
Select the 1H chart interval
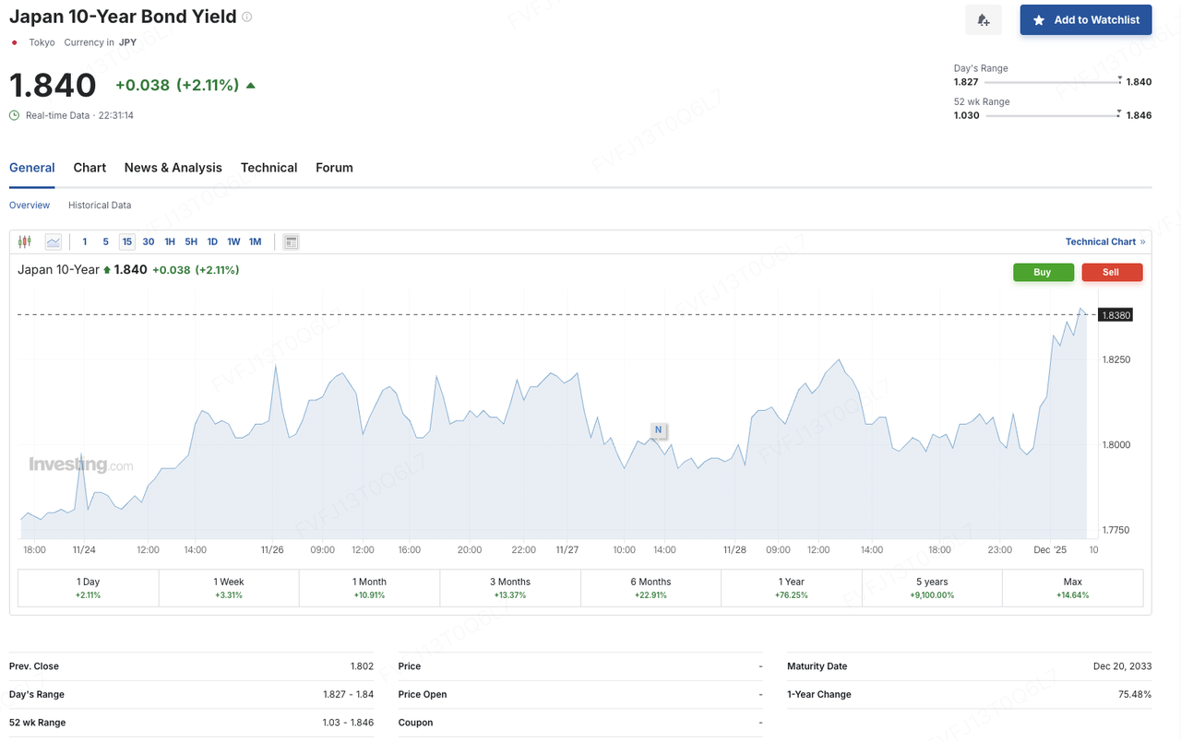click(170, 241)
